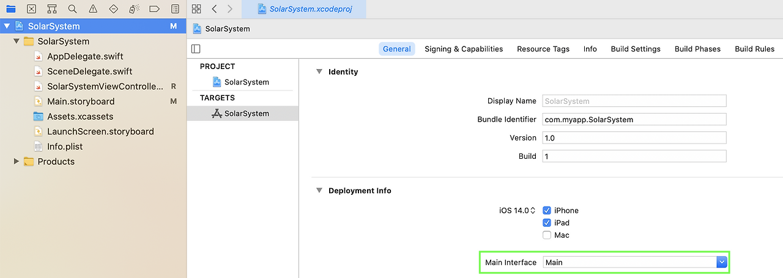Image resolution: width=783 pixels, height=278 pixels.
Task: Open the Build Settings tab
Action: click(x=636, y=49)
